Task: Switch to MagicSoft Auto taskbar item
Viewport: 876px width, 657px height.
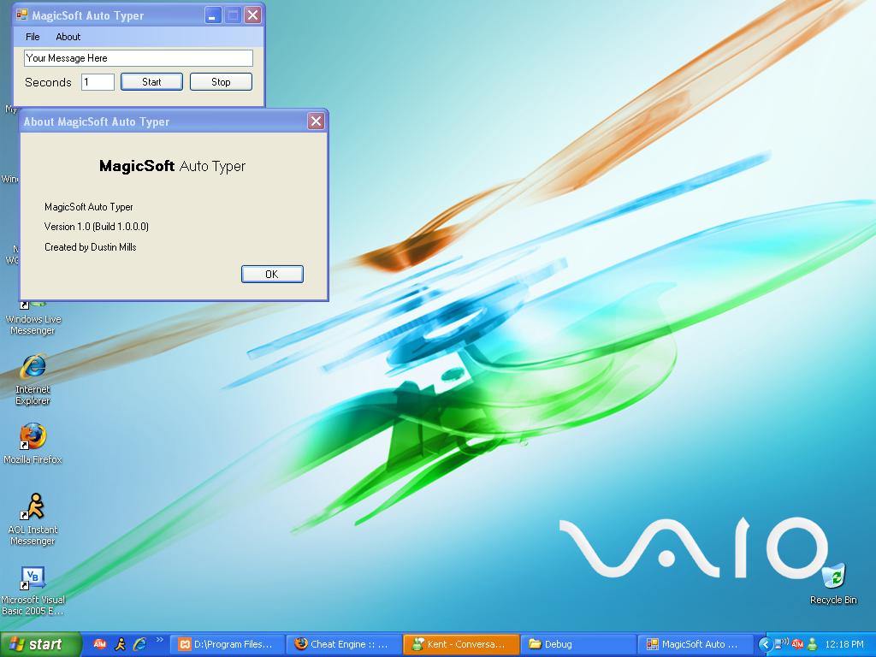Action: (x=695, y=645)
